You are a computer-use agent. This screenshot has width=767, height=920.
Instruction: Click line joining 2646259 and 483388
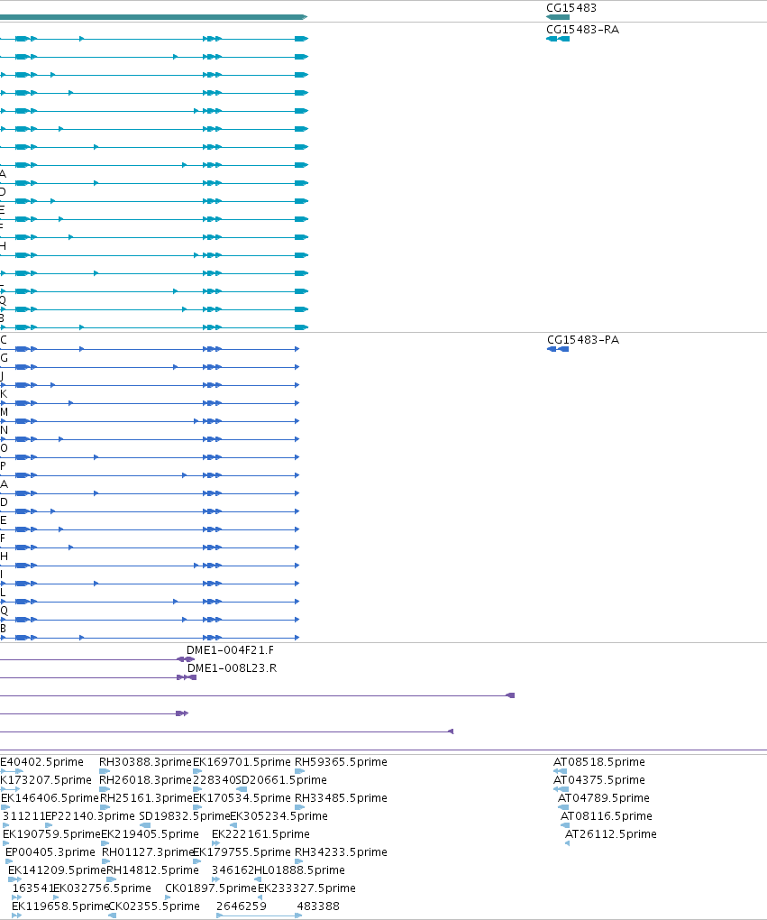pos(258,915)
